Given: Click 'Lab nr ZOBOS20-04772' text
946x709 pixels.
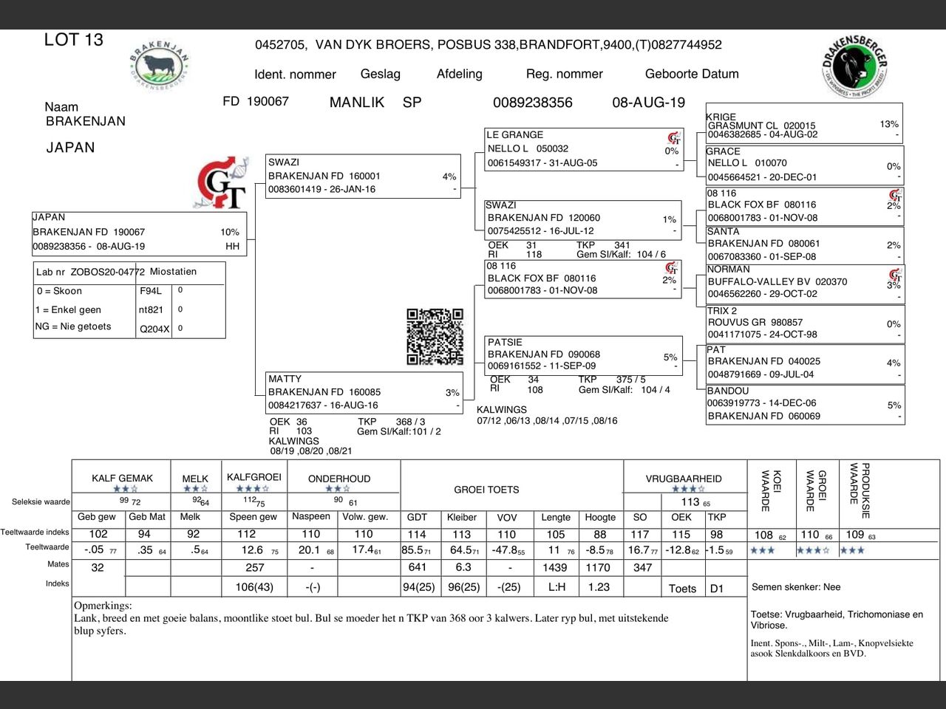Looking at the screenshot, I should 90,272.
